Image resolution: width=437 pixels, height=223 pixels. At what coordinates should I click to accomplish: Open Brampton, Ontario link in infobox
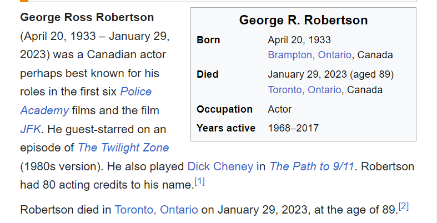(309, 55)
